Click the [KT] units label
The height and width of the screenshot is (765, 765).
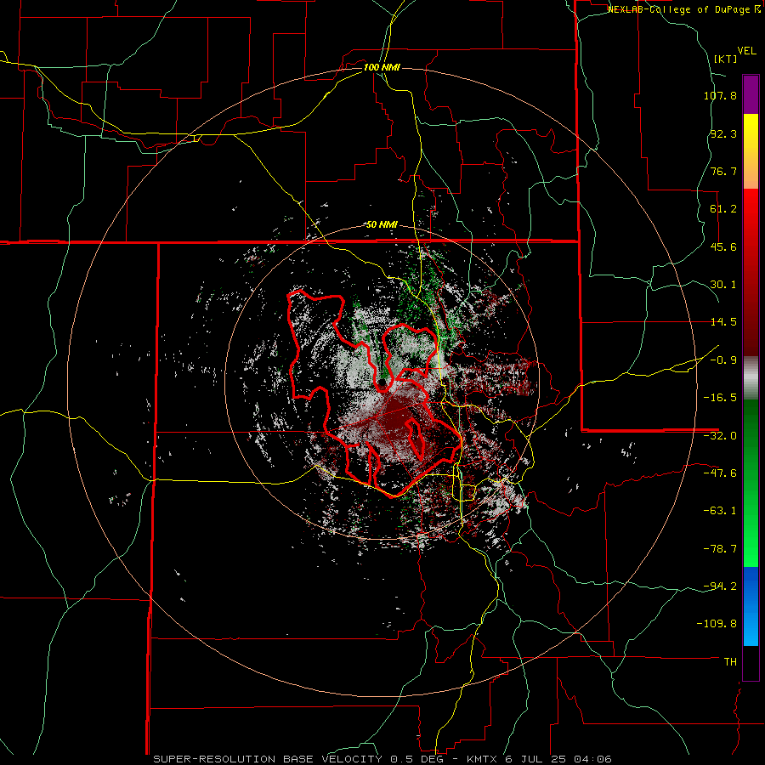pos(725,59)
